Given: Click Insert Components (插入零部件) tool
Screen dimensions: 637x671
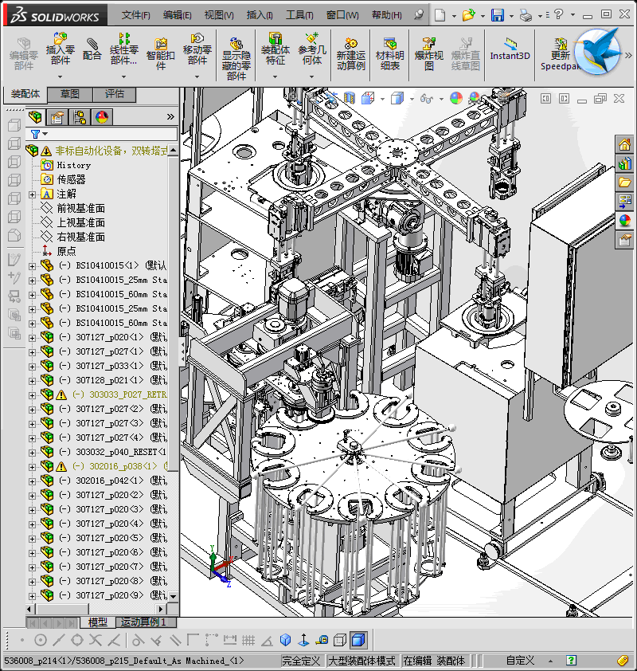Looking at the screenshot, I should (x=61, y=49).
